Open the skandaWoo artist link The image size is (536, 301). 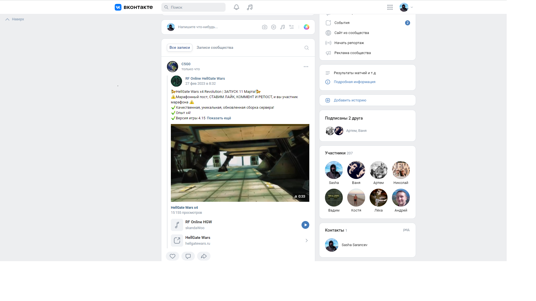click(195, 228)
